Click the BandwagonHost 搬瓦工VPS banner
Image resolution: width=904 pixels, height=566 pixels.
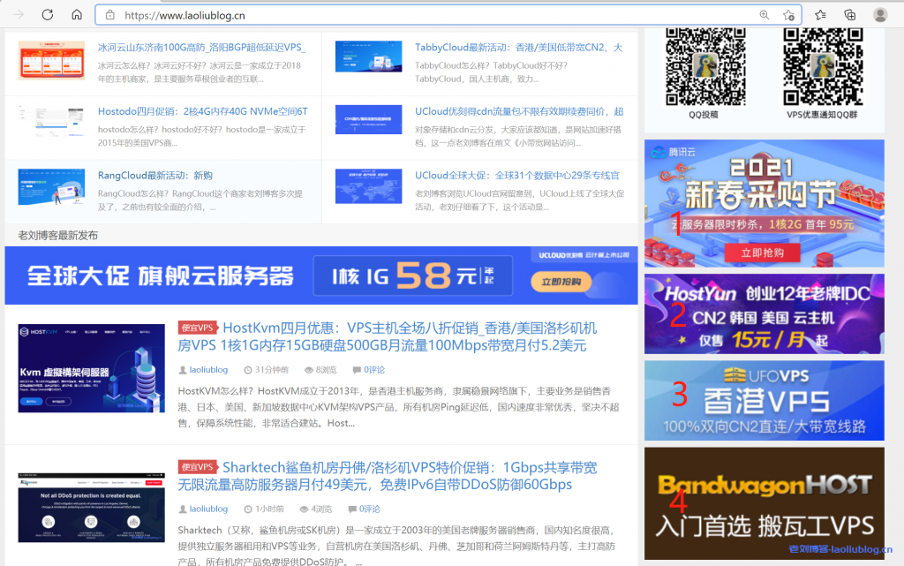(763, 503)
